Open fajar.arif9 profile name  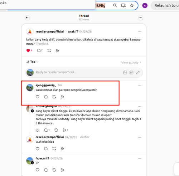tap(42, 158)
